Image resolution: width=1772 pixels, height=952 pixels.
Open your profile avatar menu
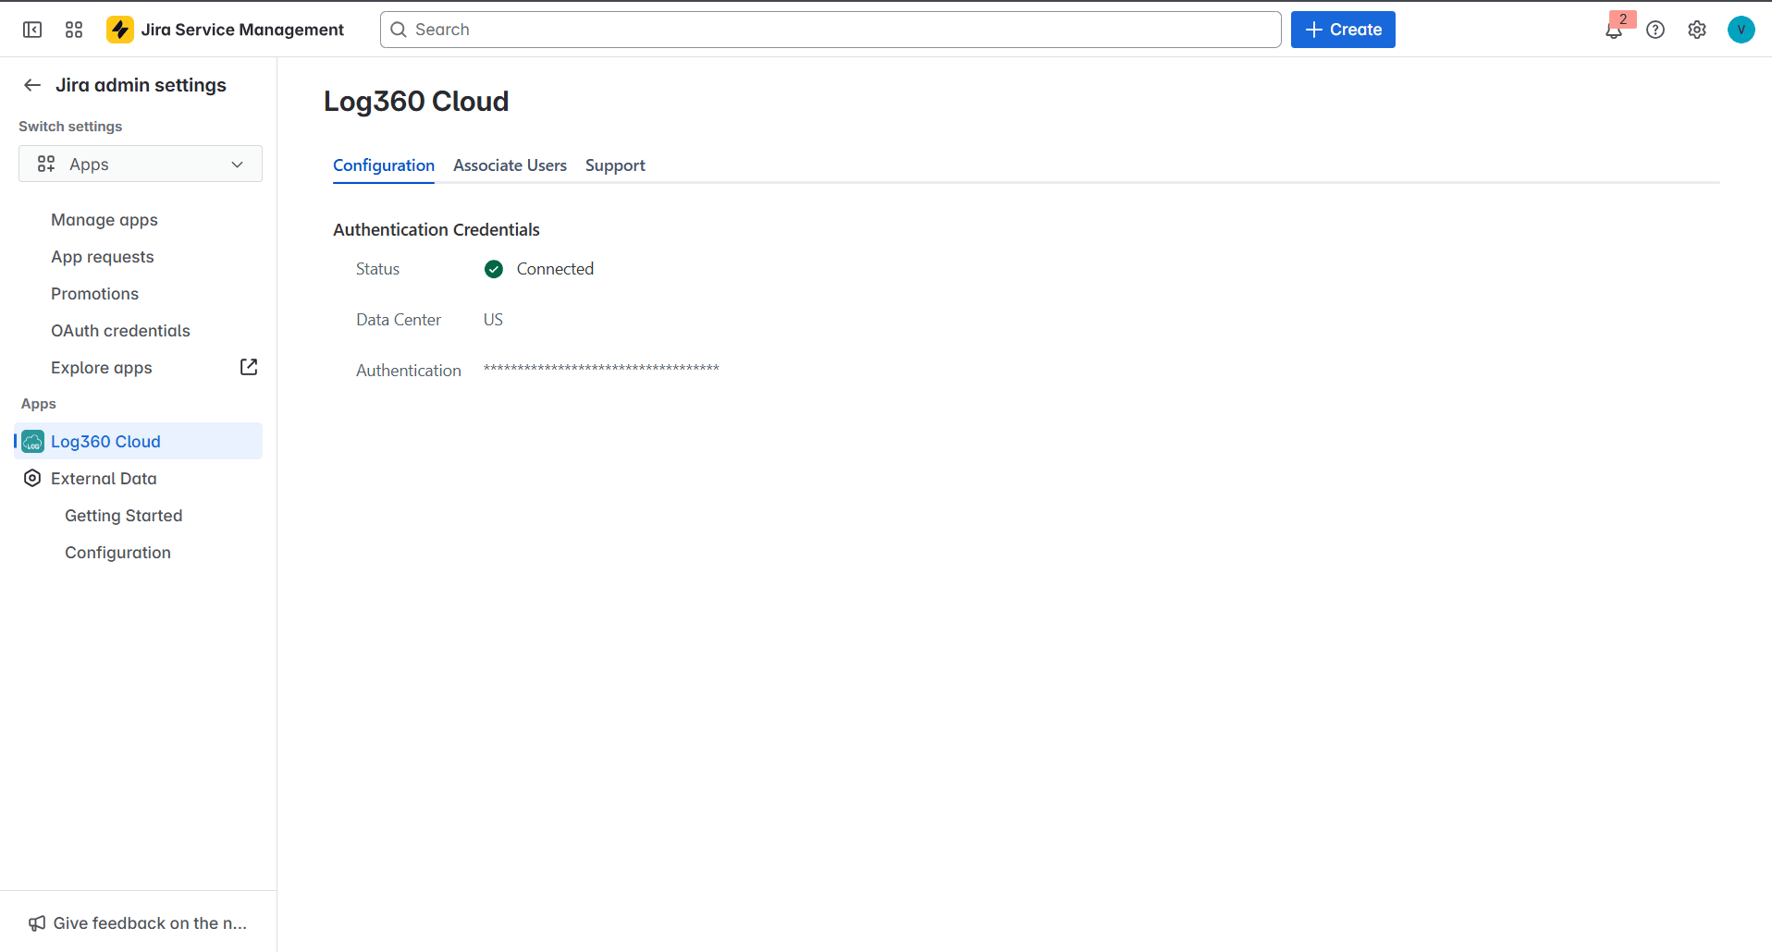[1742, 29]
